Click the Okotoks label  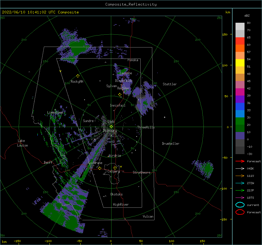click(x=116, y=194)
